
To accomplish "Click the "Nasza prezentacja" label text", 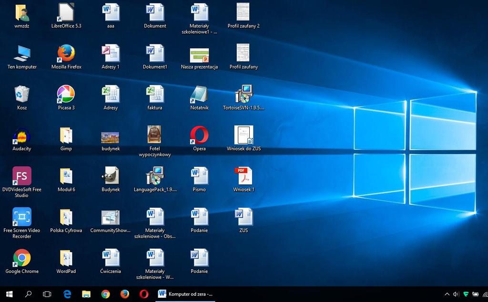I will [x=199, y=67].
